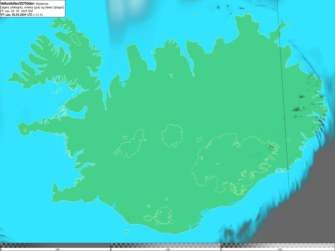Click the "Lágský (dökkgrá), miðský (grá) og háský (ljósgrá)" line
Screen dimensions: 335x251
click(x=32, y=7)
